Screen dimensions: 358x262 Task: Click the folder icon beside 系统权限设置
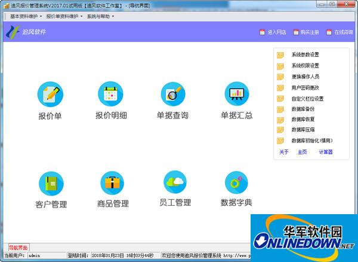pyautogui.click(x=280, y=66)
